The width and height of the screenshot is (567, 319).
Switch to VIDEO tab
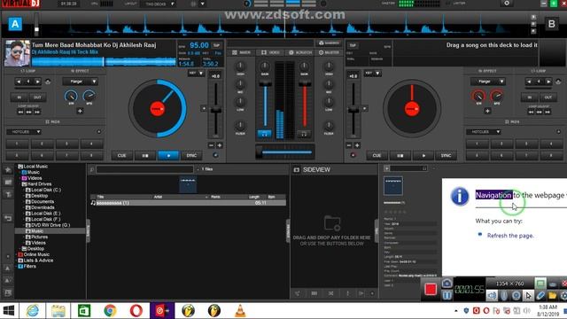coord(270,53)
